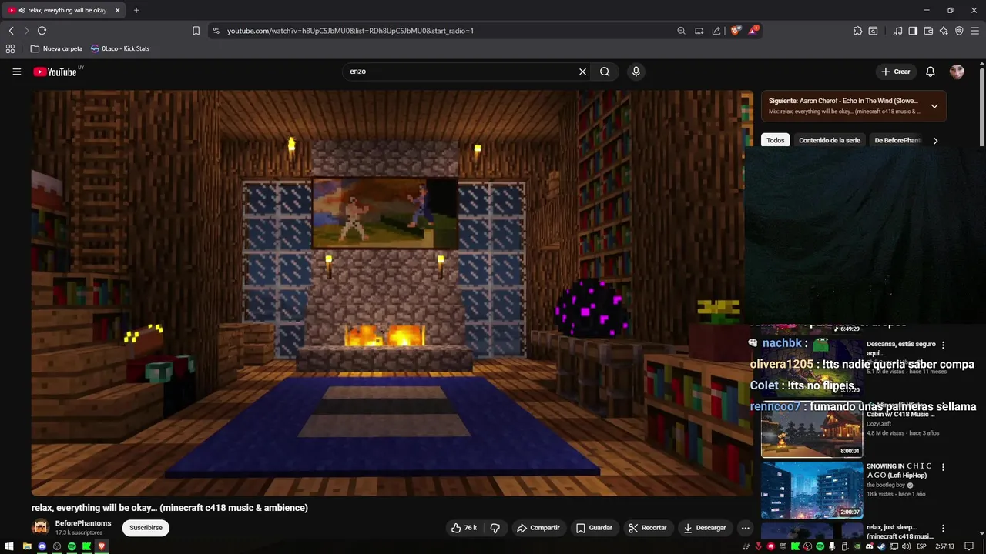Show more filter chips with the arrow

(x=935, y=141)
